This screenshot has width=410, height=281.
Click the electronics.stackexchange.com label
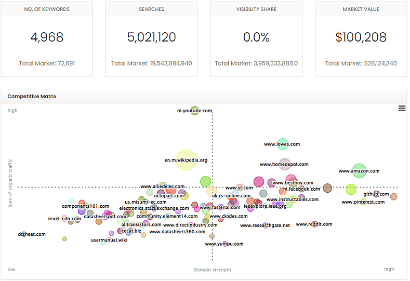pyautogui.click(x=154, y=208)
